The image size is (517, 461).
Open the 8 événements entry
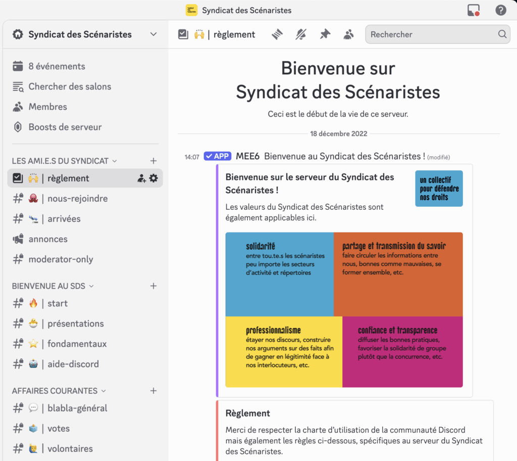point(57,66)
